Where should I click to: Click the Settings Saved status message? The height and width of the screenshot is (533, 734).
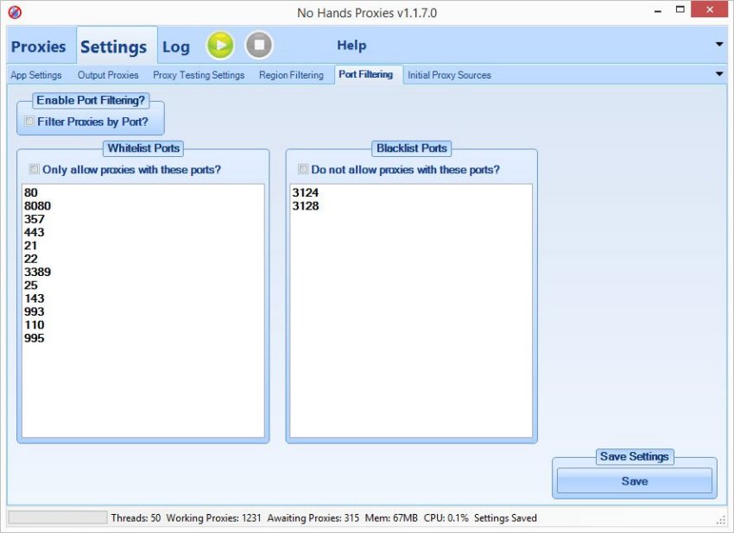click(505, 517)
